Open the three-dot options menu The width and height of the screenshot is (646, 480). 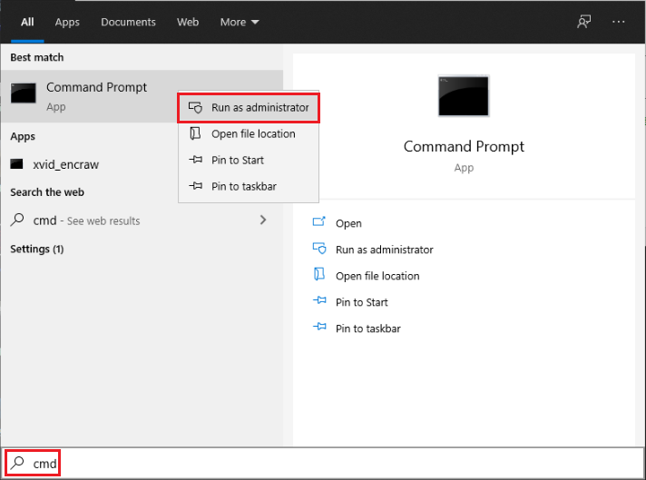tap(619, 22)
